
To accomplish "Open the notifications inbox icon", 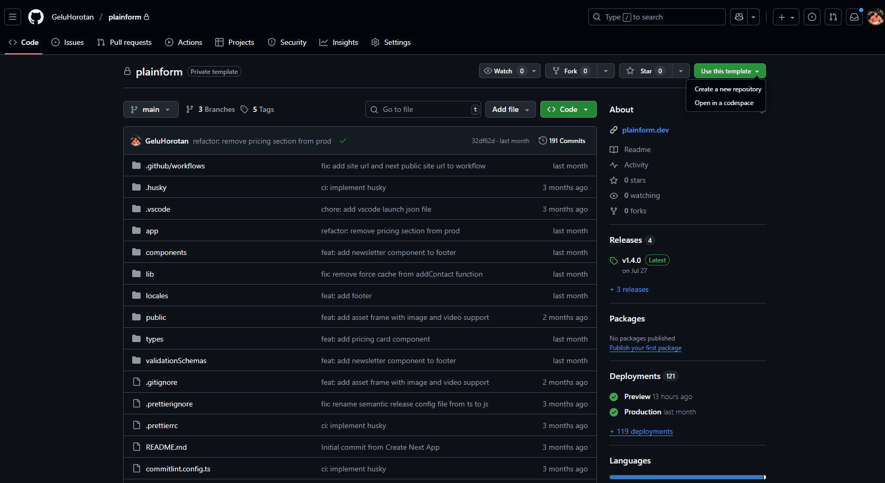I will pos(854,17).
